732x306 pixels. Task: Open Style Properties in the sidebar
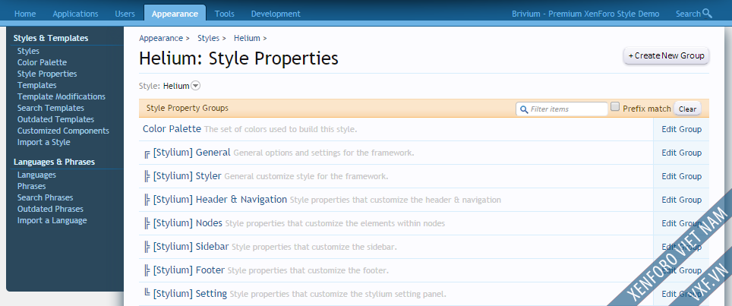[47, 74]
